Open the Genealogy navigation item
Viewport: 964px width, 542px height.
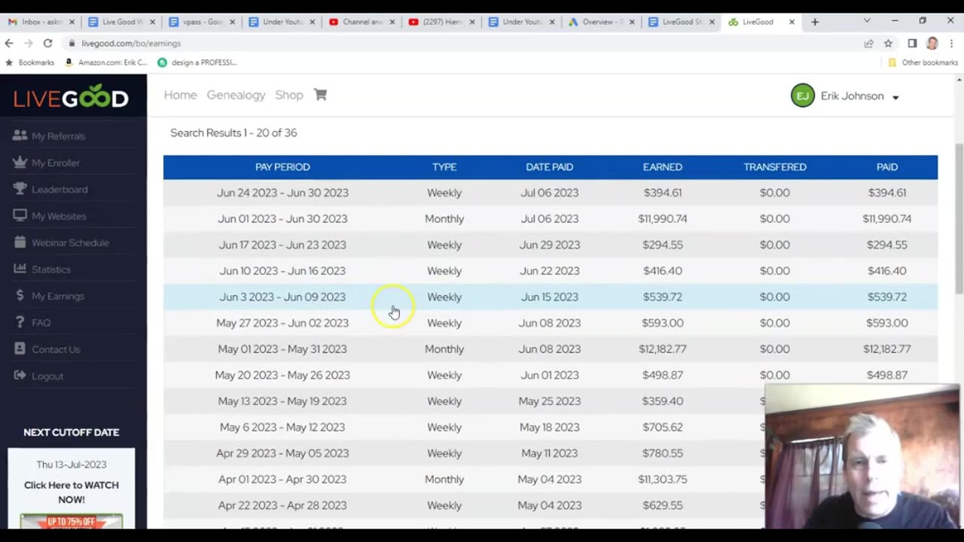pyautogui.click(x=236, y=95)
